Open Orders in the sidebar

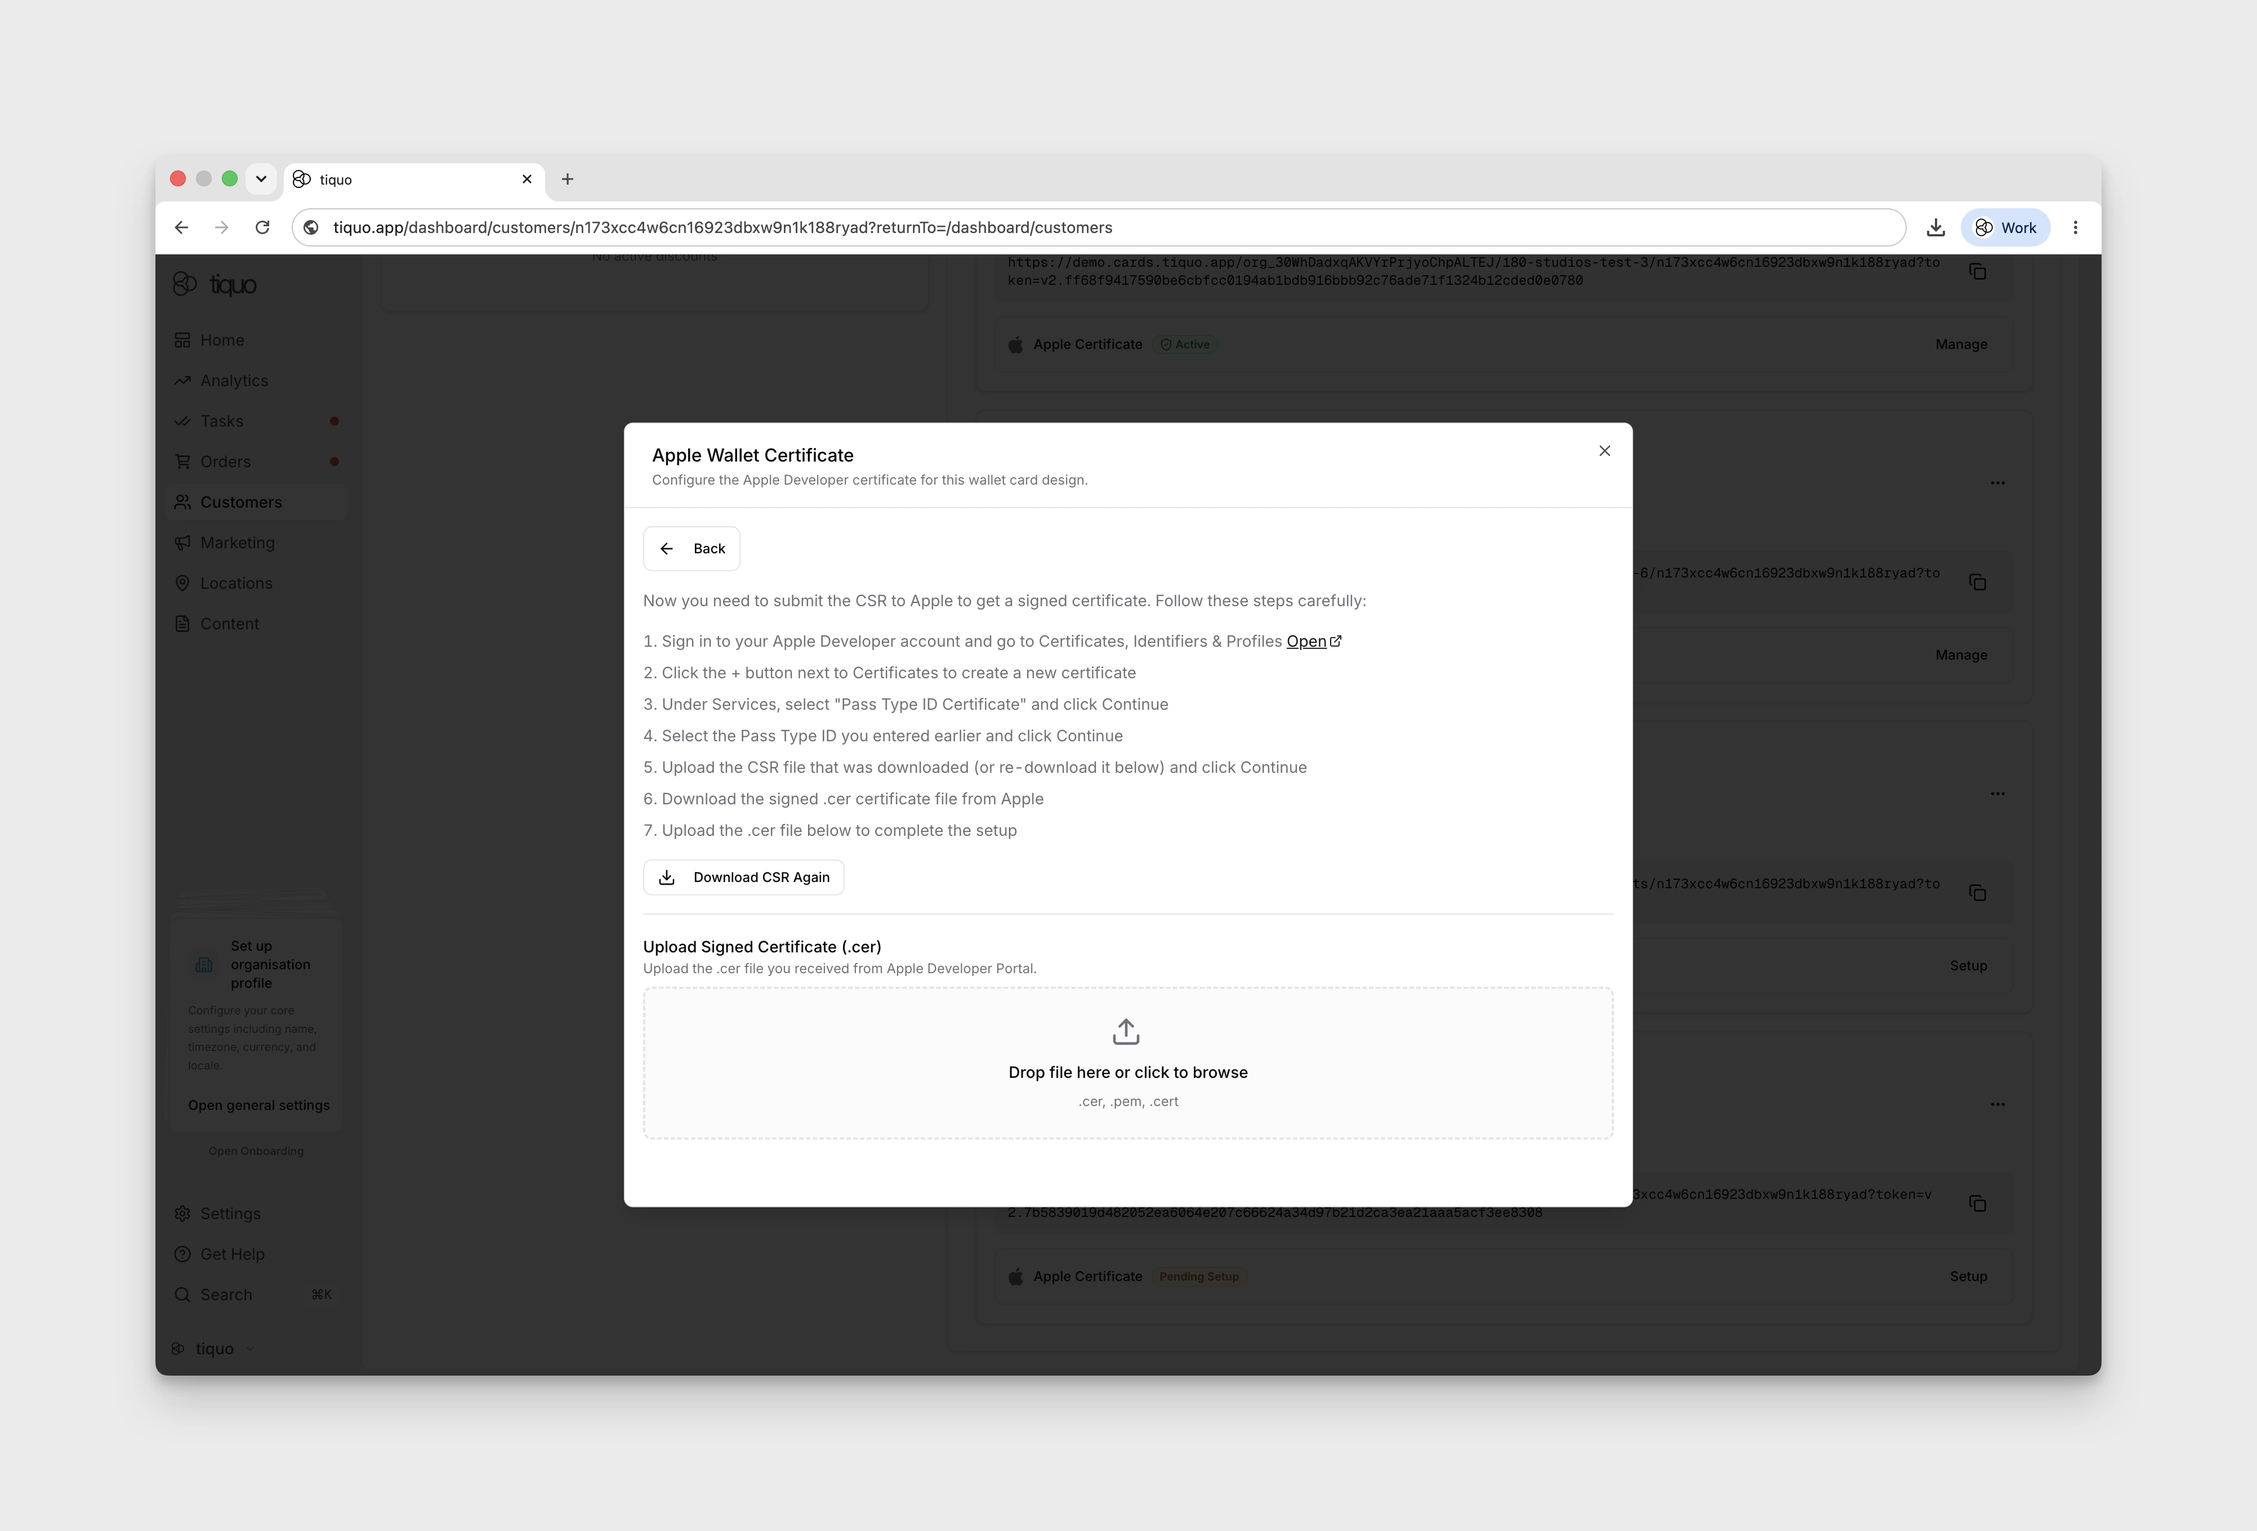coord(256,461)
